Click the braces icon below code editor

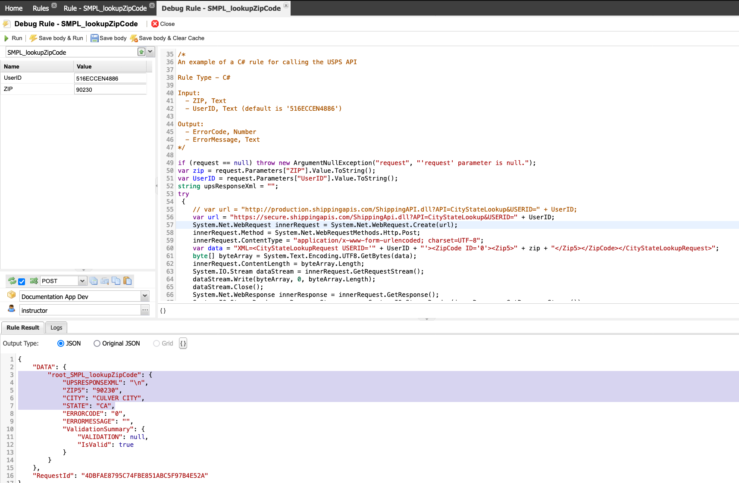click(x=163, y=311)
